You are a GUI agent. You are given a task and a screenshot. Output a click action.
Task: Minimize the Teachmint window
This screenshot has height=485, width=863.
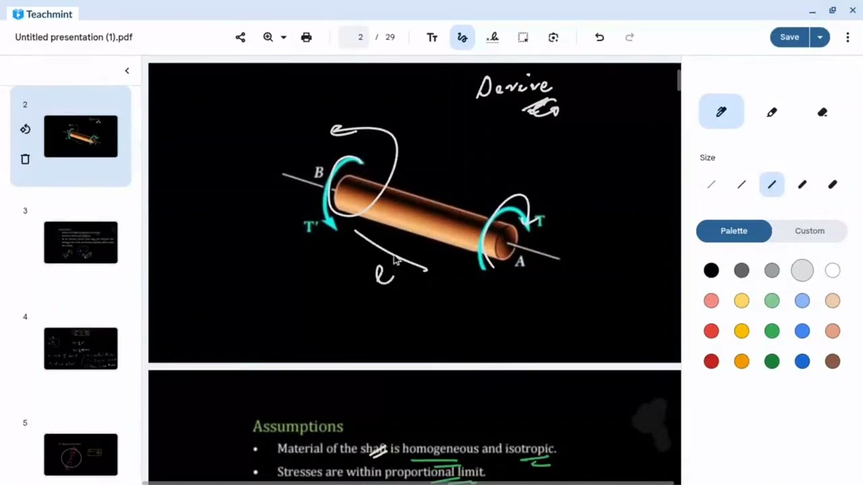[812, 11]
